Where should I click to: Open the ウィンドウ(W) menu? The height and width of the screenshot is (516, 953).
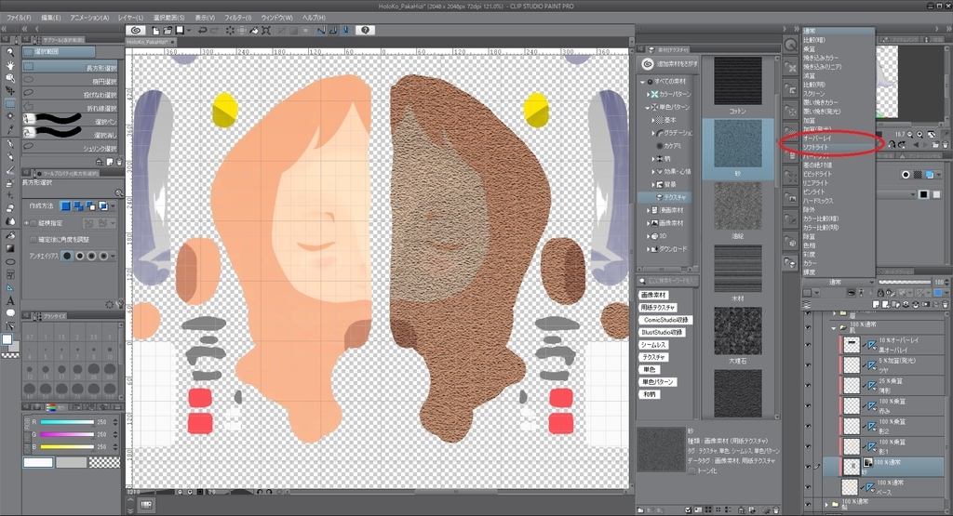click(x=276, y=18)
